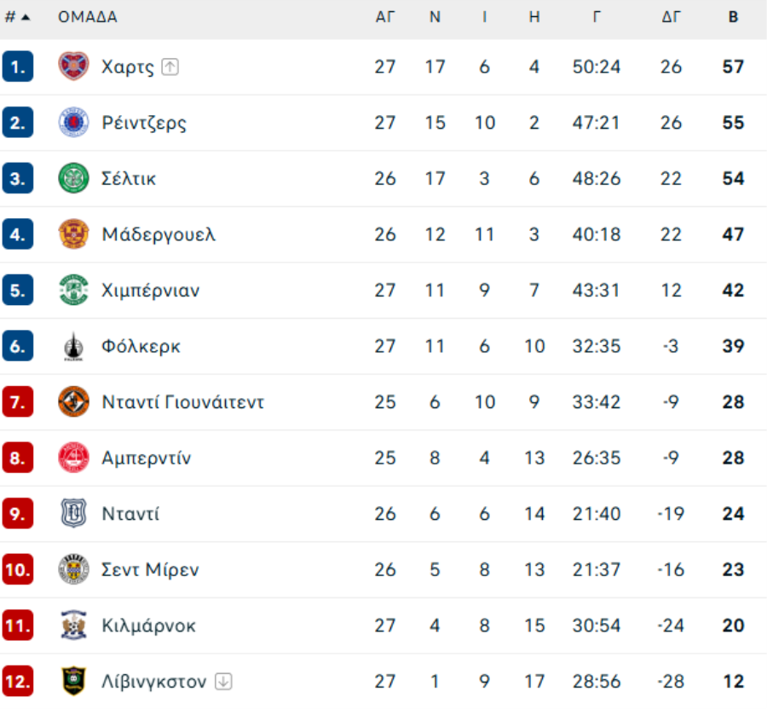The width and height of the screenshot is (767, 709).
Task: Click the red position badge 12.
Action: [x=18, y=682]
